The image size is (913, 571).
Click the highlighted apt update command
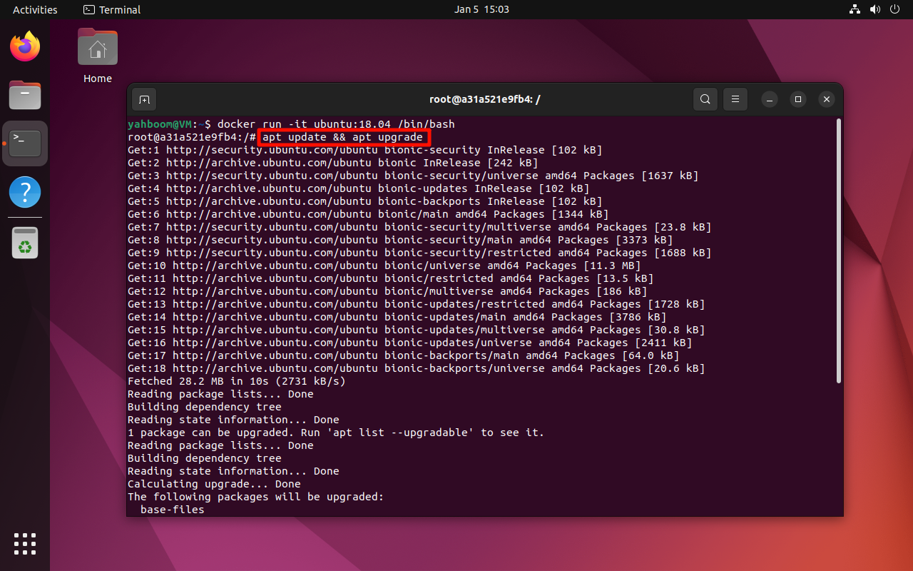(x=344, y=137)
